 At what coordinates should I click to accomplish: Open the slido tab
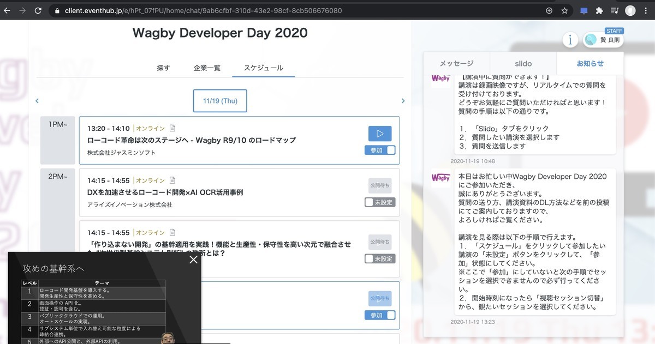pos(523,63)
